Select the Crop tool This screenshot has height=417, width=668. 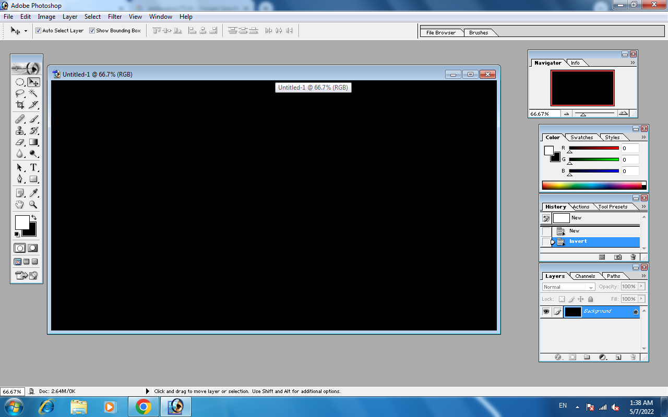click(20, 105)
